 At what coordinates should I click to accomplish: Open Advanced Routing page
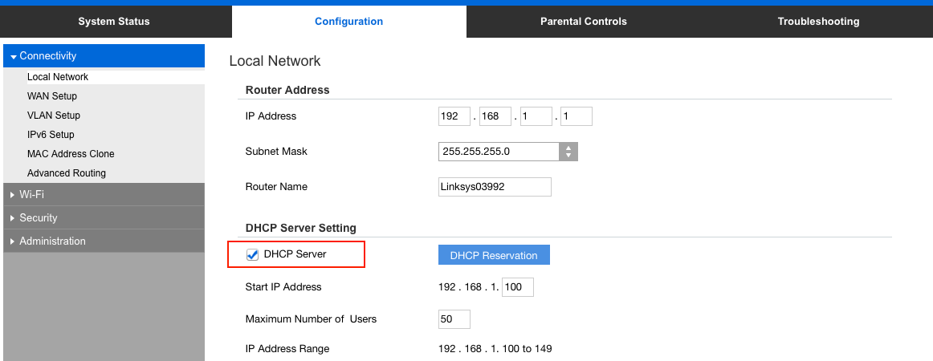coord(67,173)
